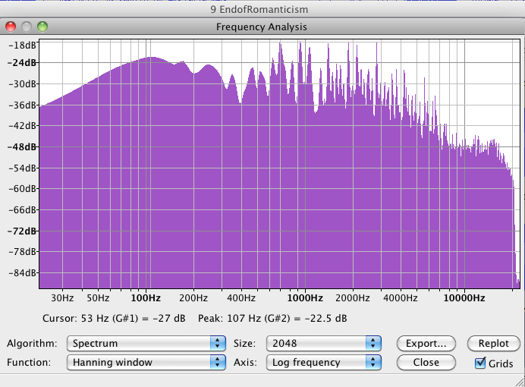Click the -72dB axis label
This screenshot has height=387, width=525.
pyautogui.click(x=22, y=231)
